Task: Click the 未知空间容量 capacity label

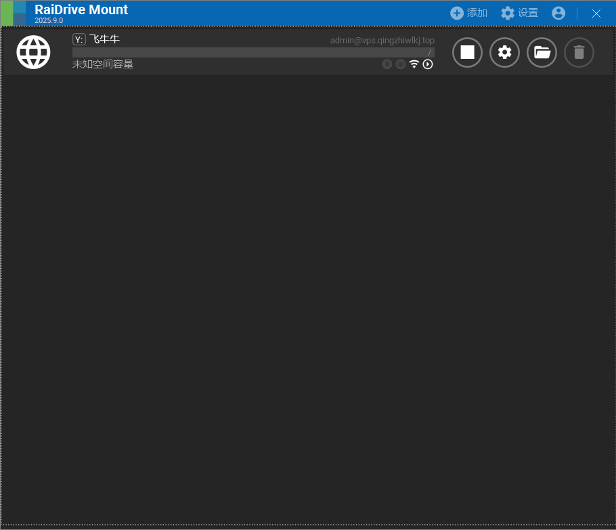Action: [x=103, y=64]
